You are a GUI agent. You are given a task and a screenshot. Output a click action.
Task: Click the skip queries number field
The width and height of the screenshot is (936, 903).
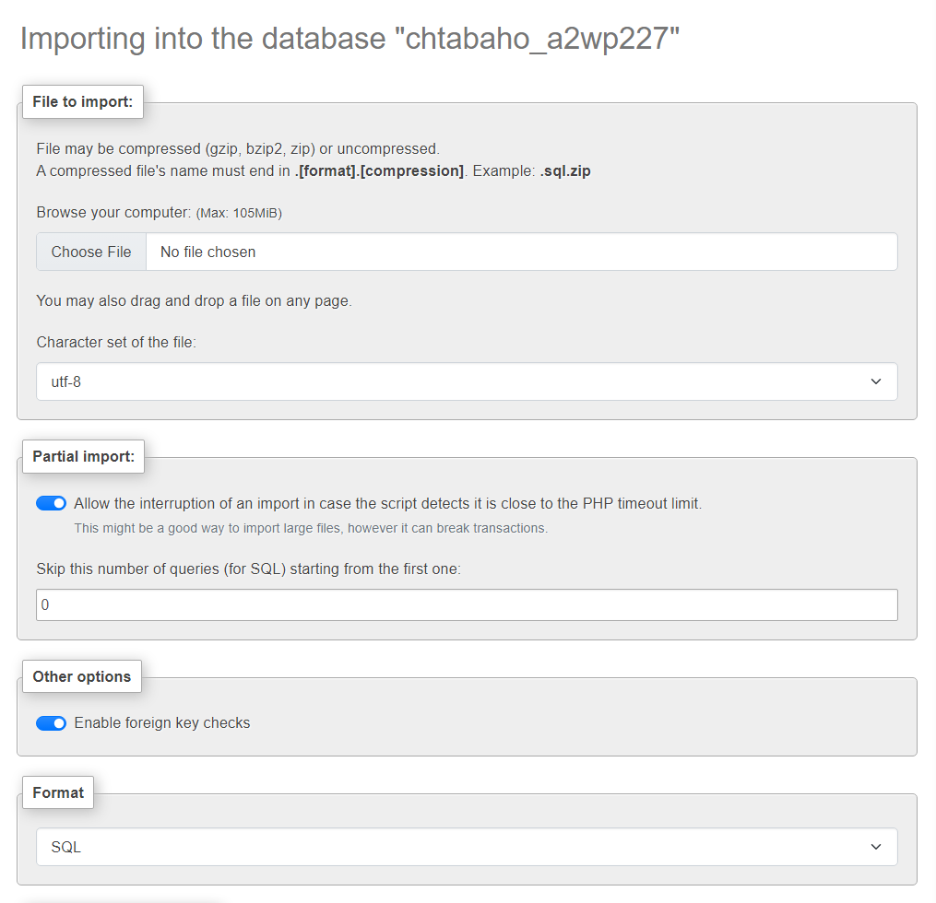pos(466,604)
